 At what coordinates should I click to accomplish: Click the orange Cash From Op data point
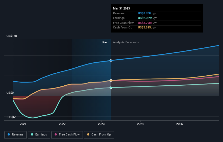pyautogui.click(x=111, y=80)
